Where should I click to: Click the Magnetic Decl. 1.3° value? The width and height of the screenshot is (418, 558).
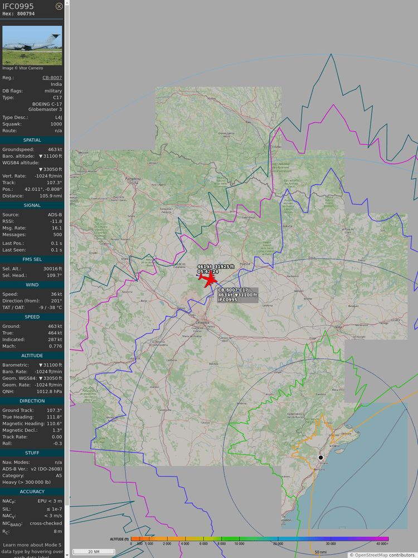pos(57,430)
